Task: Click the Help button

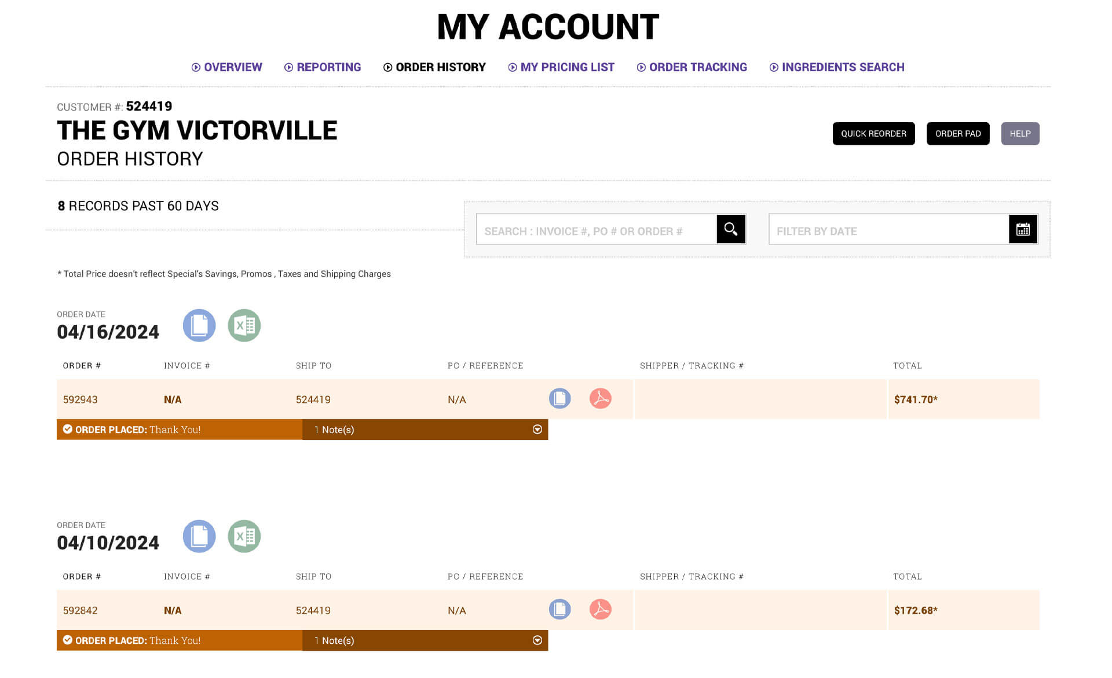Action: [1019, 134]
